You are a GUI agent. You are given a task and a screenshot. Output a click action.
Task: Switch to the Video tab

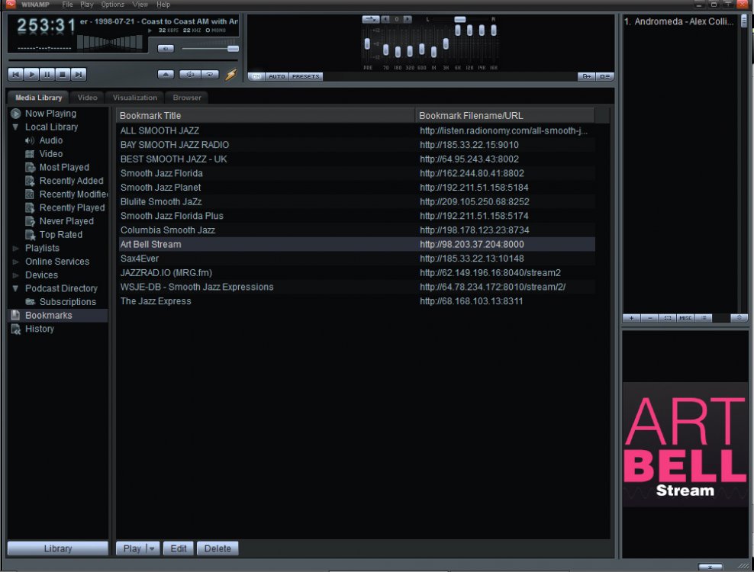coord(88,98)
